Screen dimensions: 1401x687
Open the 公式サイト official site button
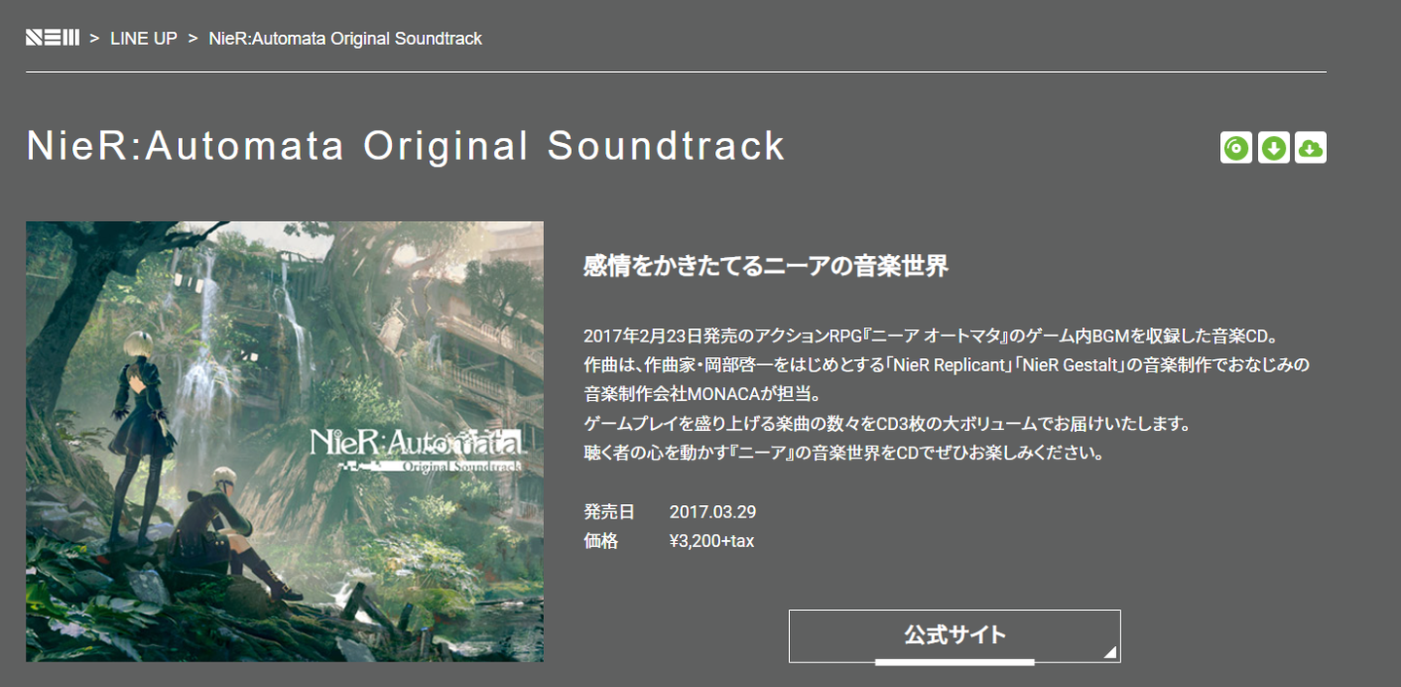(x=954, y=636)
